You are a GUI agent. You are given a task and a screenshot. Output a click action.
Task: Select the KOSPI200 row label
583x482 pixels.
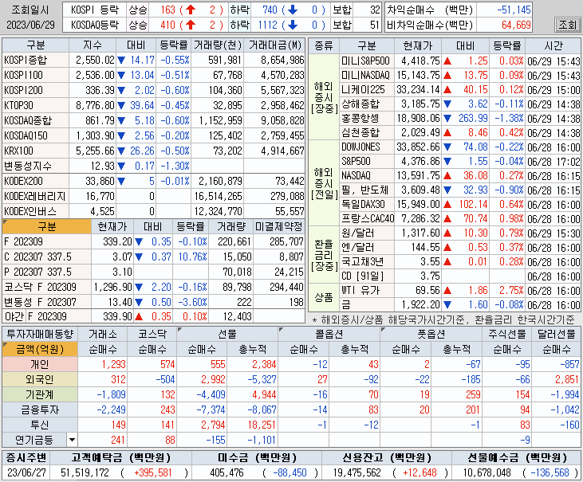(35, 91)
